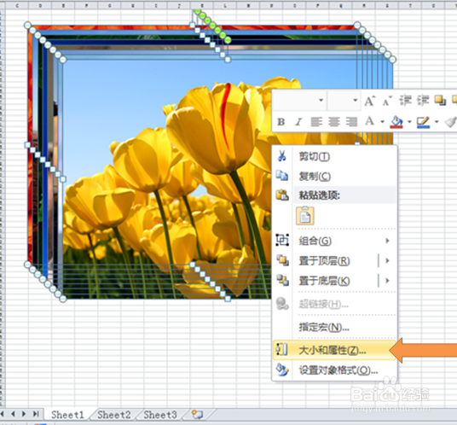Click the scissors icon beside 剪切(T)
The image size is (457, 425).
pyautogui.click(x=282, y=156)
